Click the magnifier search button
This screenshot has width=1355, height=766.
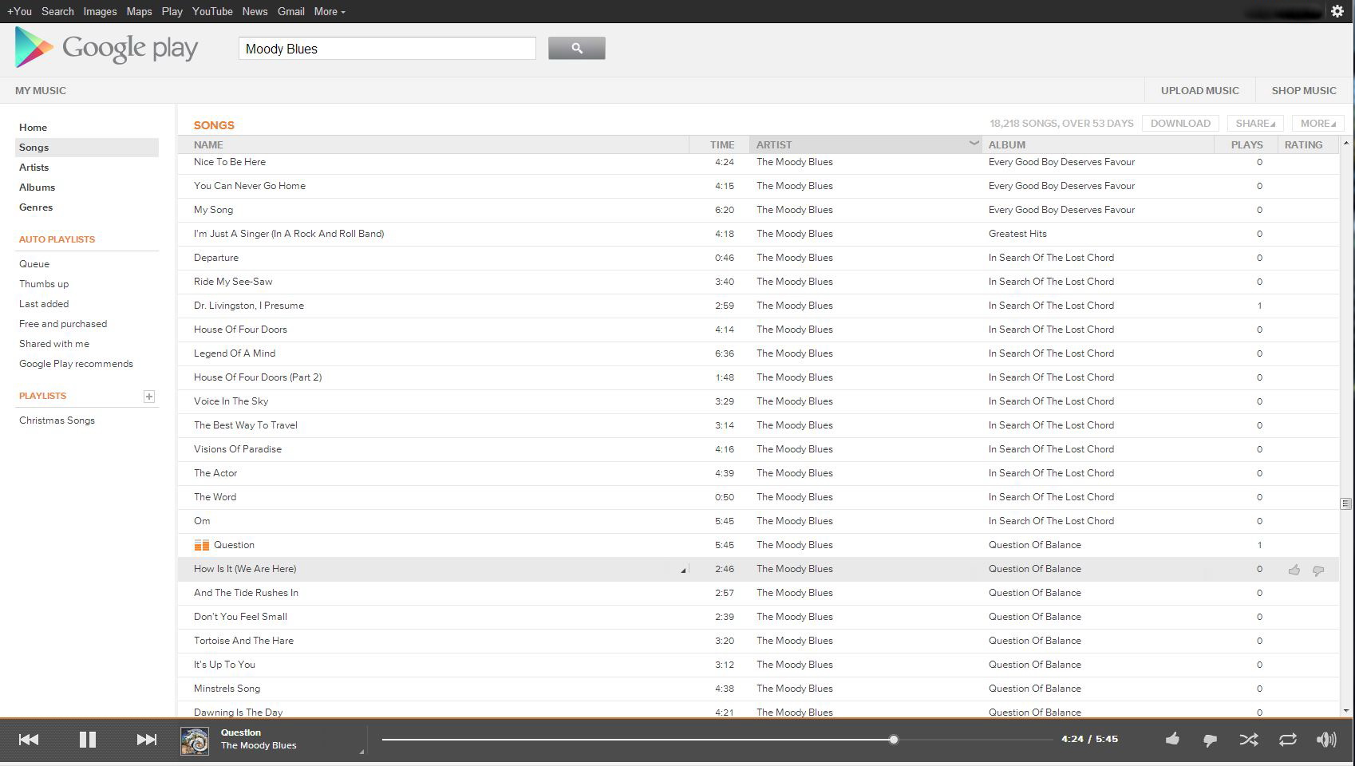click(576, 49)
